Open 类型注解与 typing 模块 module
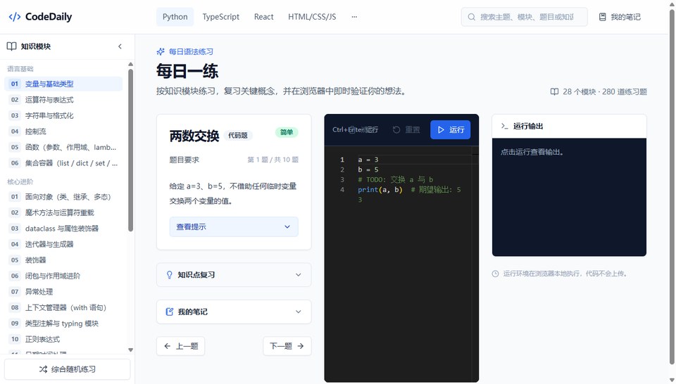The height and width of the screenshot is (384, 676). [63, 324]
